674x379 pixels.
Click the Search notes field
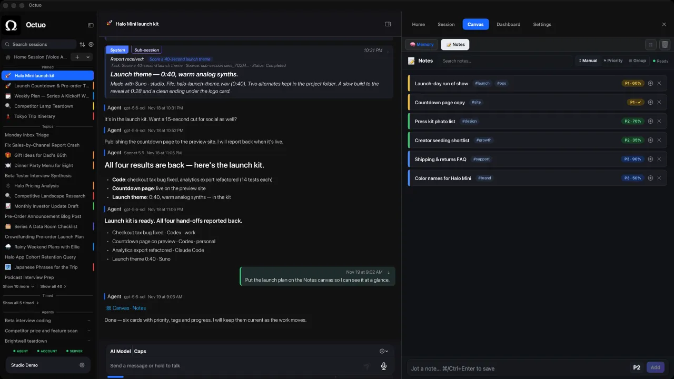pyautogui.click(x=506, y=61)
